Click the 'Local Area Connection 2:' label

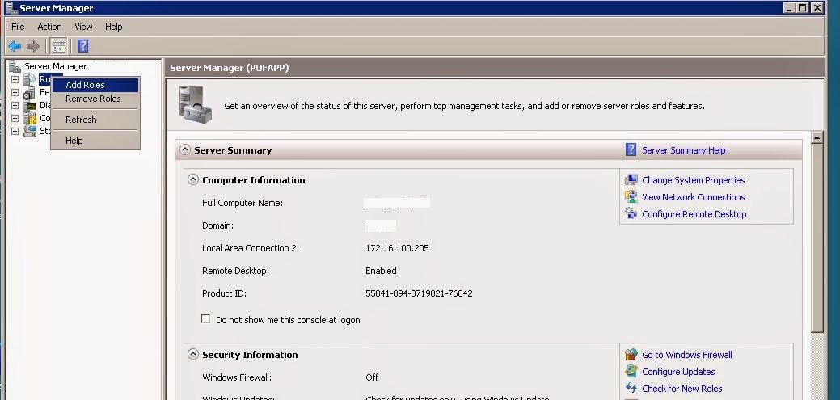[250, 248]
